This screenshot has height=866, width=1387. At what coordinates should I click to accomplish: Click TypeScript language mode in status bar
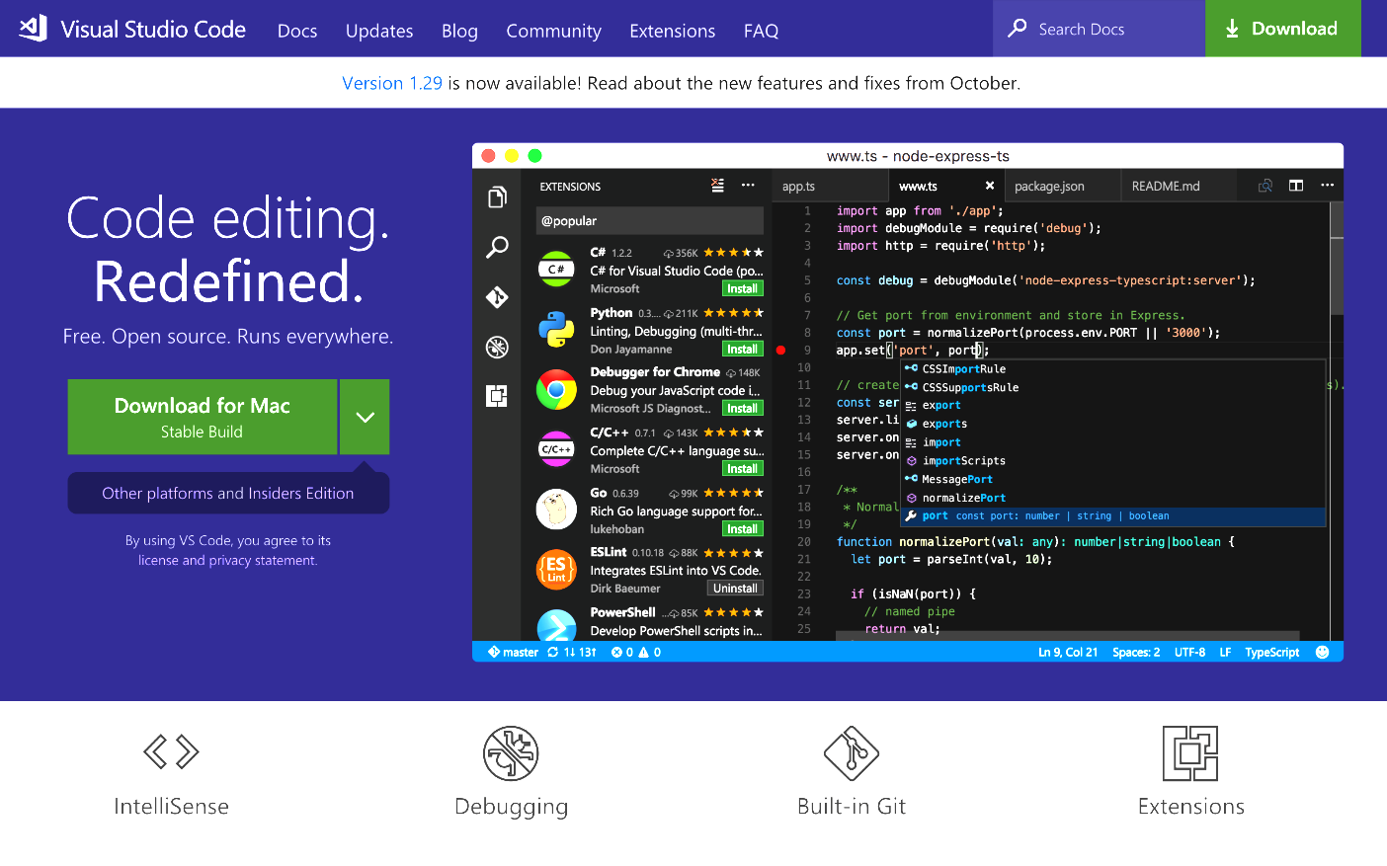point(1272,653)
